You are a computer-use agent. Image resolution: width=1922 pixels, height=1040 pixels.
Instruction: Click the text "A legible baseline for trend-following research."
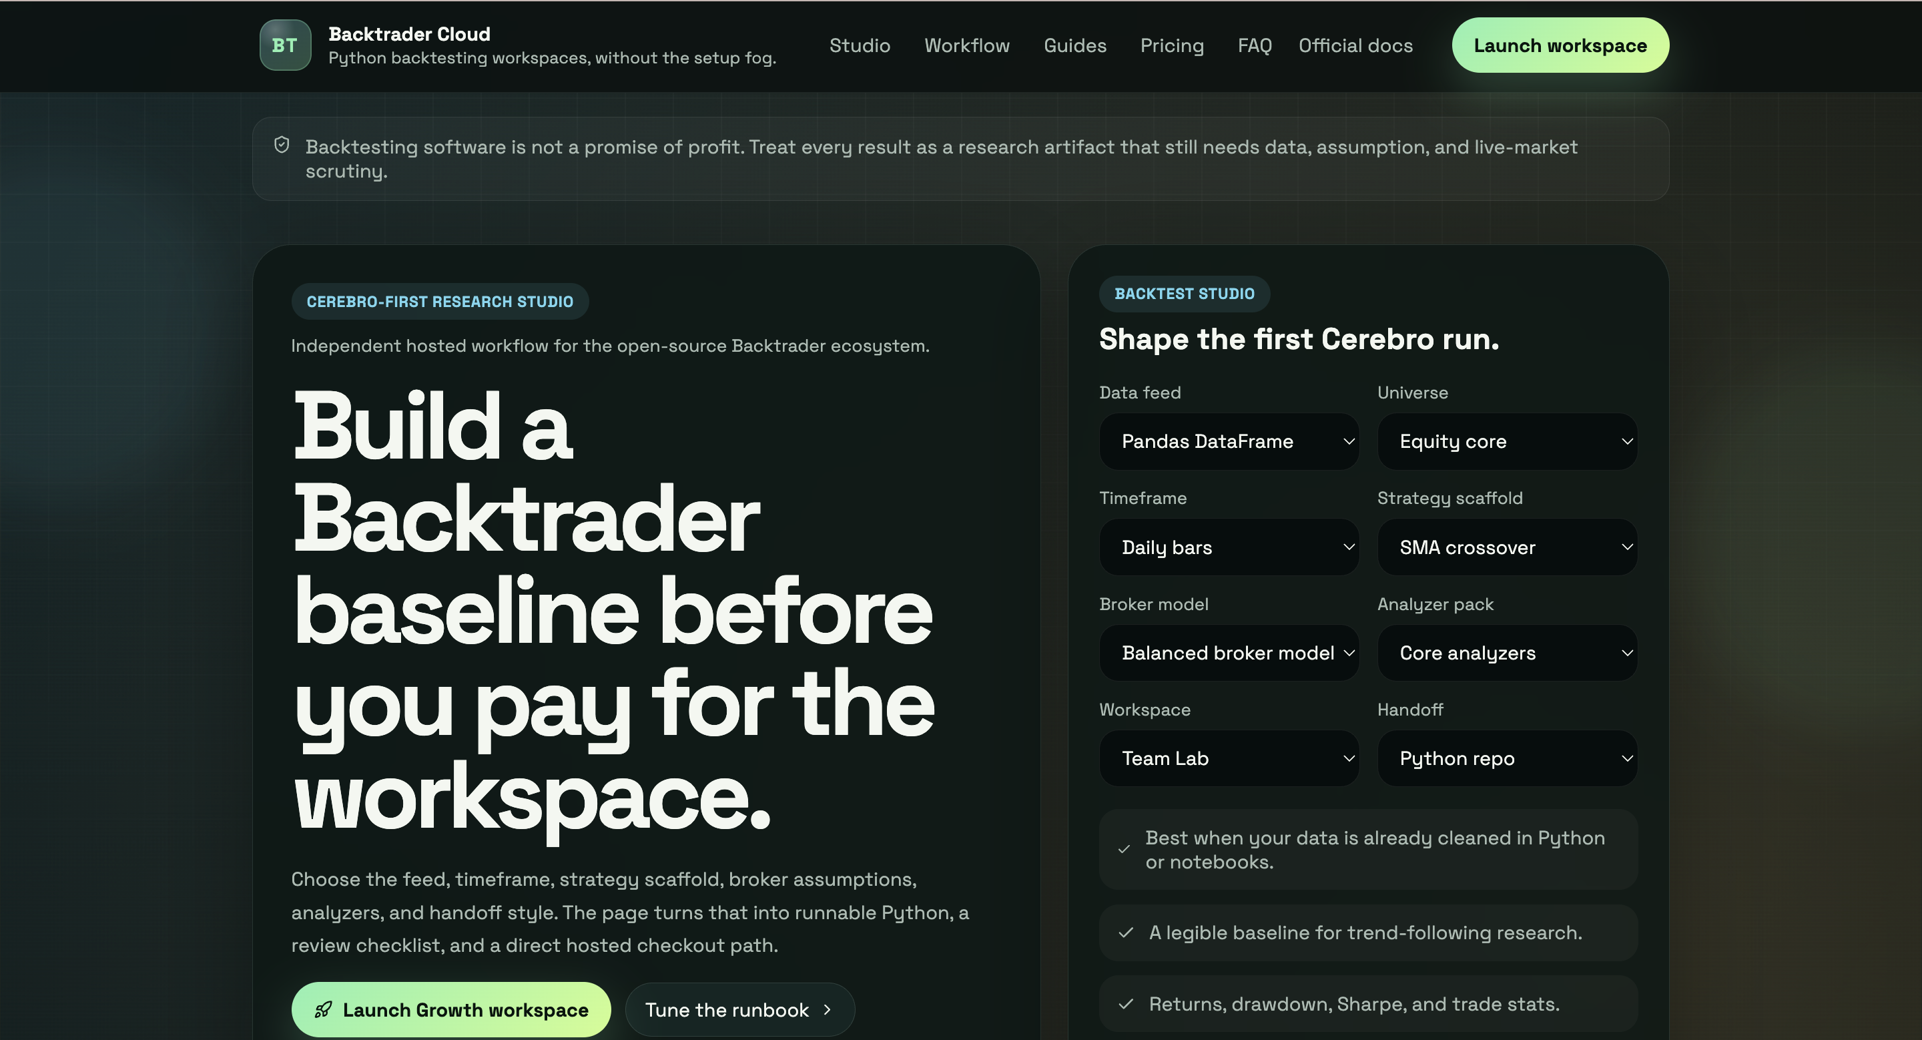[x=1365, y=933]
